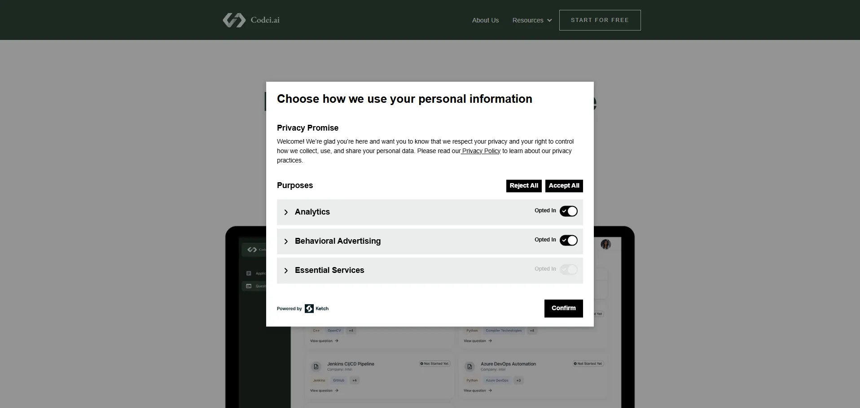Image resolution: width=860 pixels, height=408 pixels.
Task: Click the Confirm button
Action: 563,308
